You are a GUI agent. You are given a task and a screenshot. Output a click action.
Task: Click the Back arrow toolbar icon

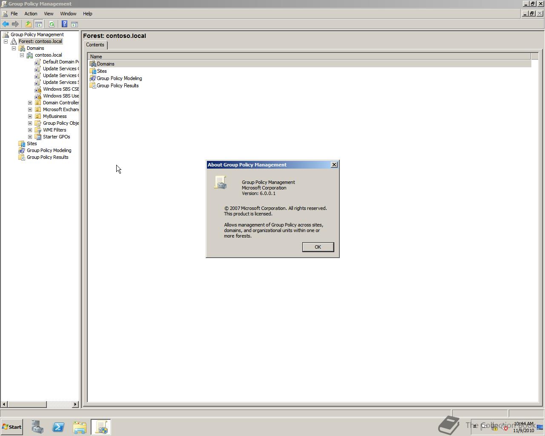click(6, 24)
